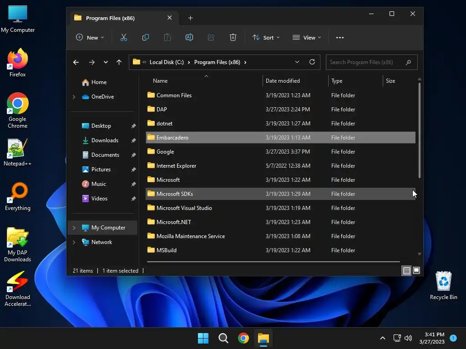Open taskbar Search magnifier
466x349 pixels.
[223, 338]
